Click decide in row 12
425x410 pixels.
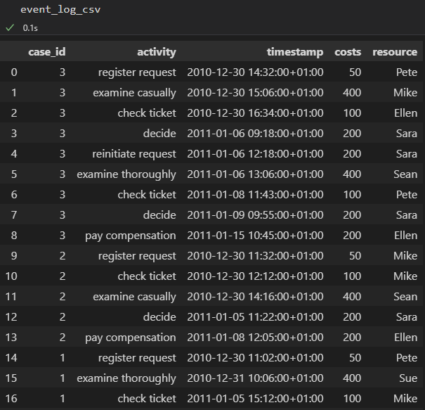click(159, 317)
